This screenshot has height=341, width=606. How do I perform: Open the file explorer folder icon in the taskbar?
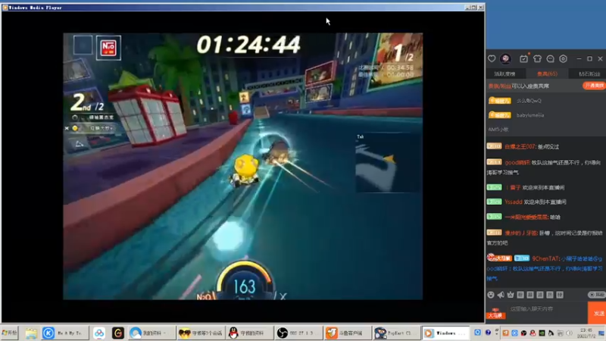tap(31, 333)
